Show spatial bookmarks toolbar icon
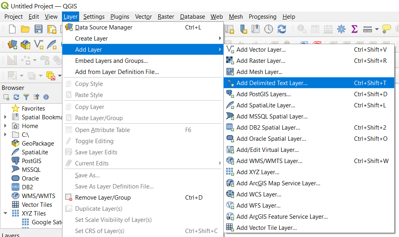The width and height of the screenshot is (399, 237). [256, 29]
